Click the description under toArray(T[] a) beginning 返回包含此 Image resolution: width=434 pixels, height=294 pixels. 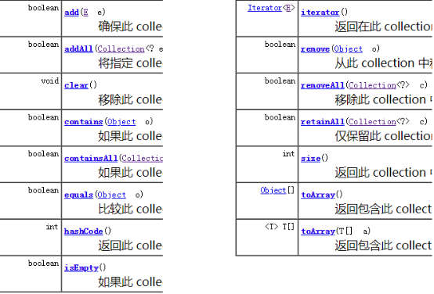coord(383,246)
